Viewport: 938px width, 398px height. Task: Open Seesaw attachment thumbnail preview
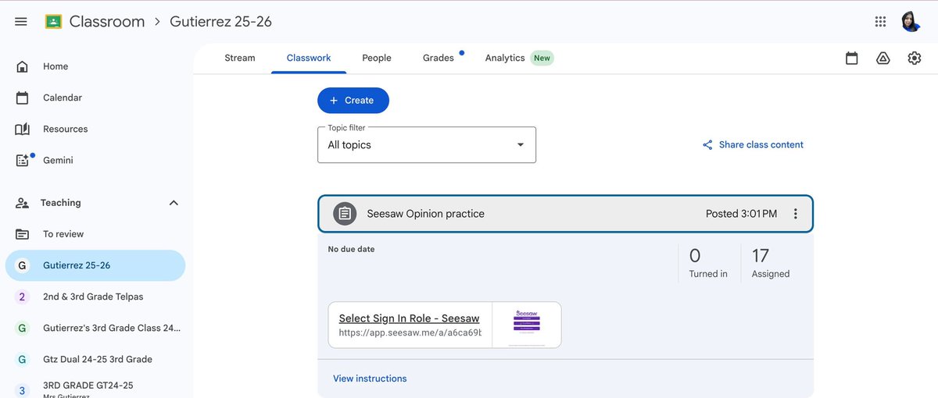527,325
